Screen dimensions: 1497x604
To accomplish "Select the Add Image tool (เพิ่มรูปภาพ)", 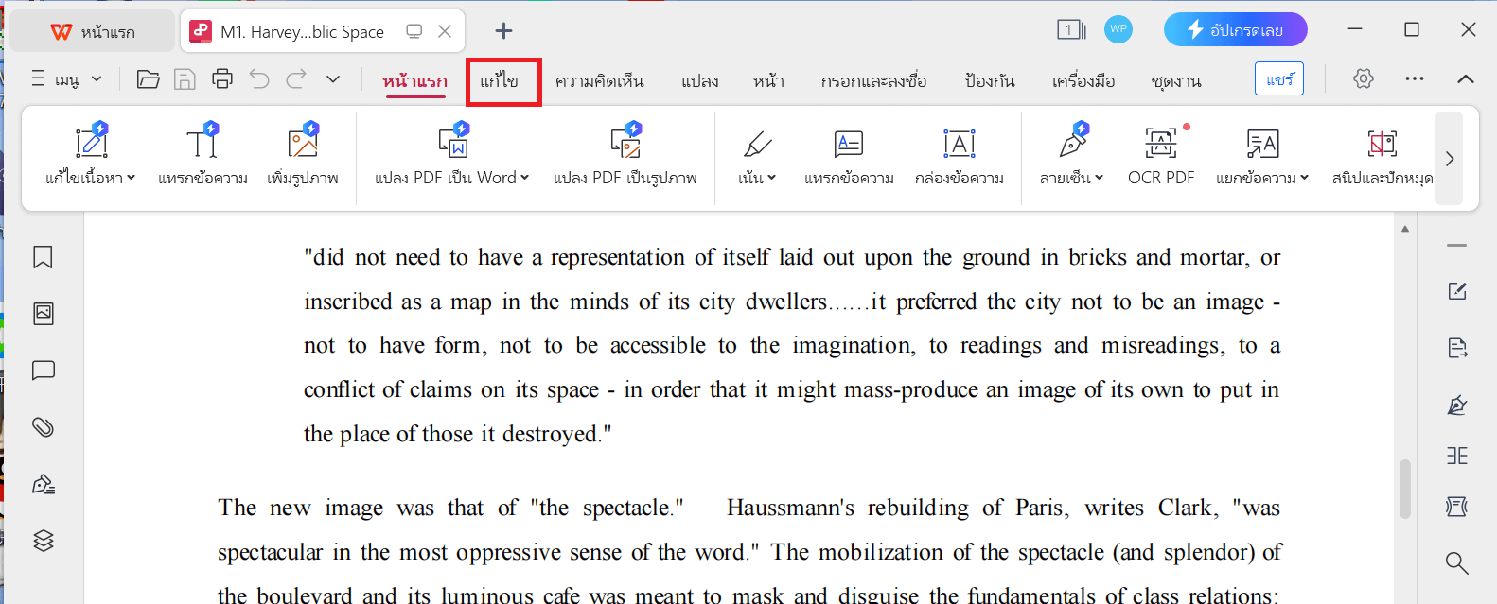I will tap(303, 156).
